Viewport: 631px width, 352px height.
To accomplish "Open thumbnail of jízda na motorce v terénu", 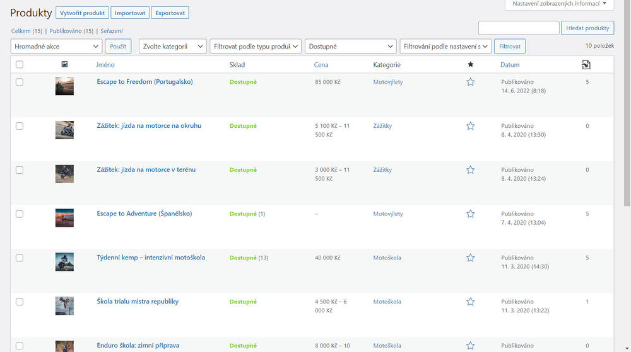I will pos(64,174).
